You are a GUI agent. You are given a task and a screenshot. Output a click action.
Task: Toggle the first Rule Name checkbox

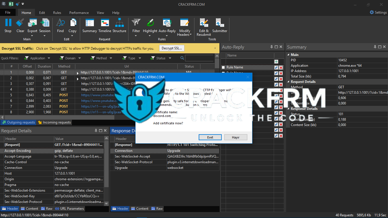tap(223, 67)
